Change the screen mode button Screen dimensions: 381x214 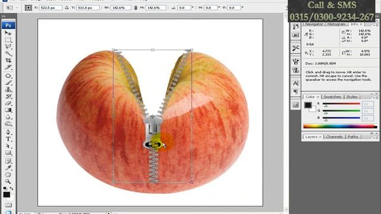(8, 212)
